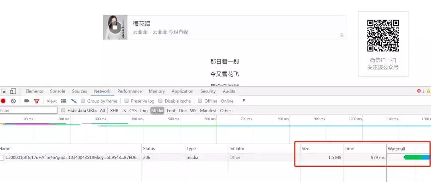
Task: Open the Sources tab
Action: click(x=79, y=91)
